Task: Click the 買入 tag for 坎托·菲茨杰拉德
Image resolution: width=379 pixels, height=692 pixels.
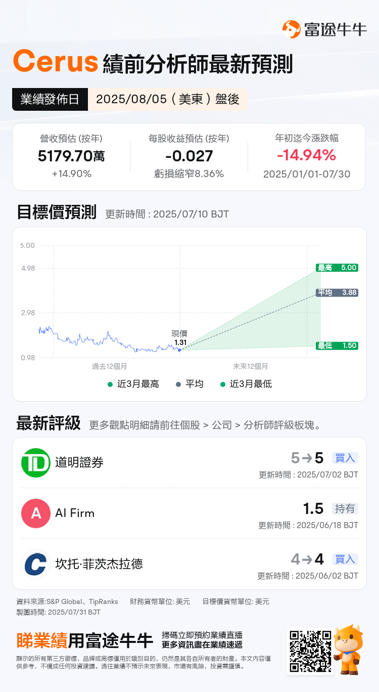Action: (345, 559)
